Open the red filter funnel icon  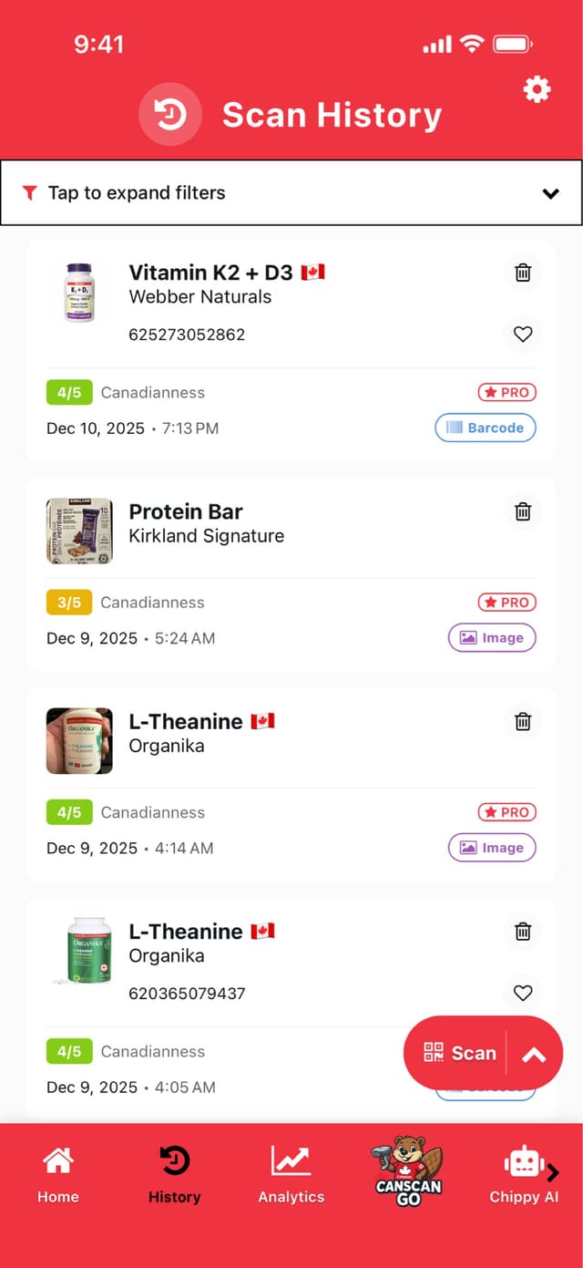30,193
